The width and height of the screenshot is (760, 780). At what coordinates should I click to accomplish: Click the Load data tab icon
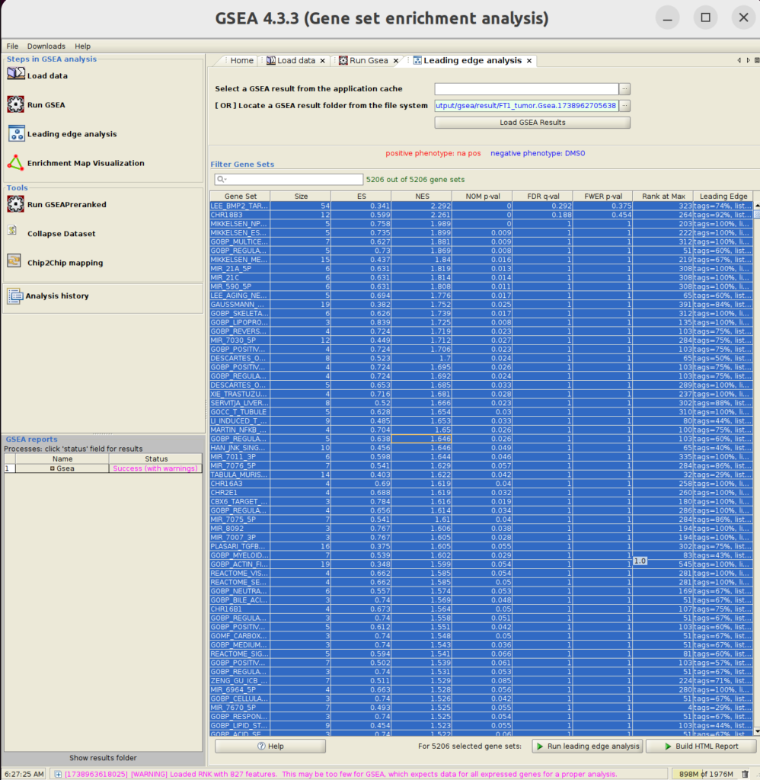(x=271, y=61)
